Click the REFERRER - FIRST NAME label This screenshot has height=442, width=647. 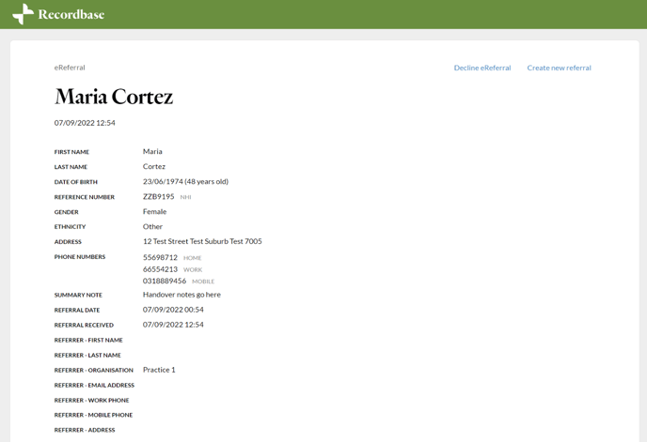click(88, 341)
